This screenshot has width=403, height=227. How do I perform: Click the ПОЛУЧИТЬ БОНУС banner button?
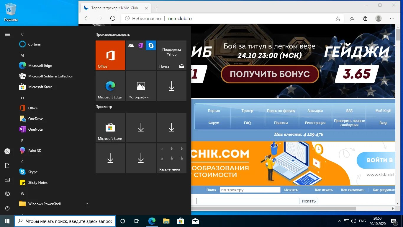[270, 74]
